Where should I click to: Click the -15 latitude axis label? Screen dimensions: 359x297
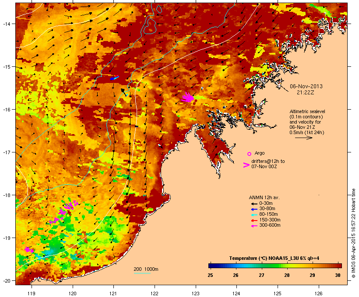pyautogui.click(x=6, y=67)
